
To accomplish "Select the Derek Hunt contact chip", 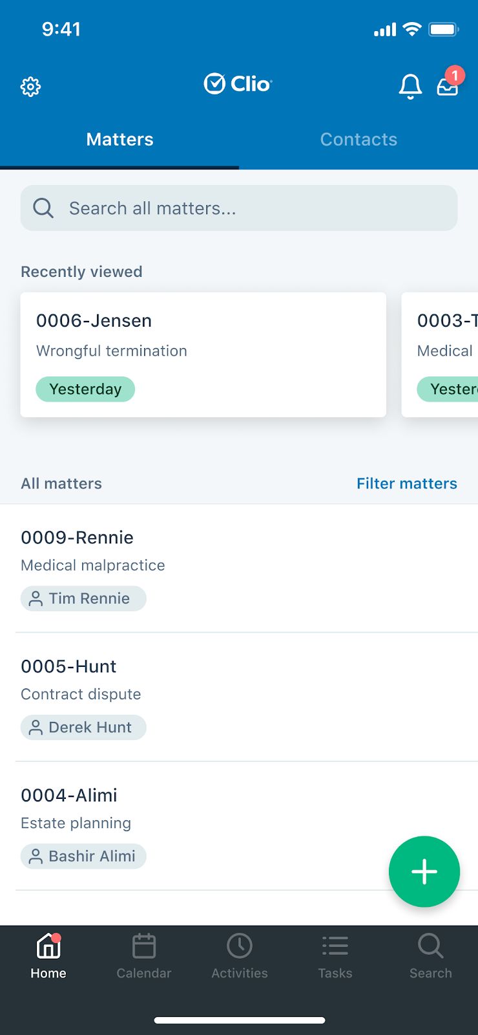I will pyautogui.click(x=83, y=727).
